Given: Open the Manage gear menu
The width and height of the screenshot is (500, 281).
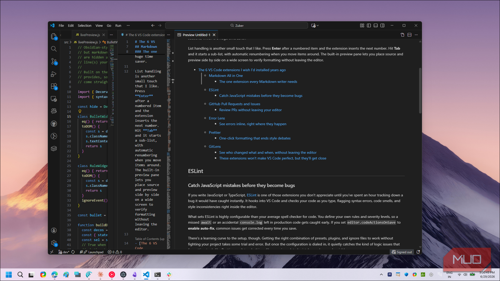Looking at the screenshot, I should point(54,243).
